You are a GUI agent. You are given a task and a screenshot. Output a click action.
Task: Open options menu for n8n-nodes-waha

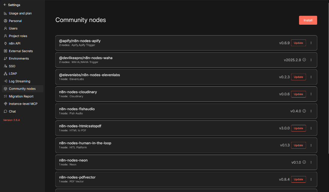pyautogui.click(x=311, y=60)
